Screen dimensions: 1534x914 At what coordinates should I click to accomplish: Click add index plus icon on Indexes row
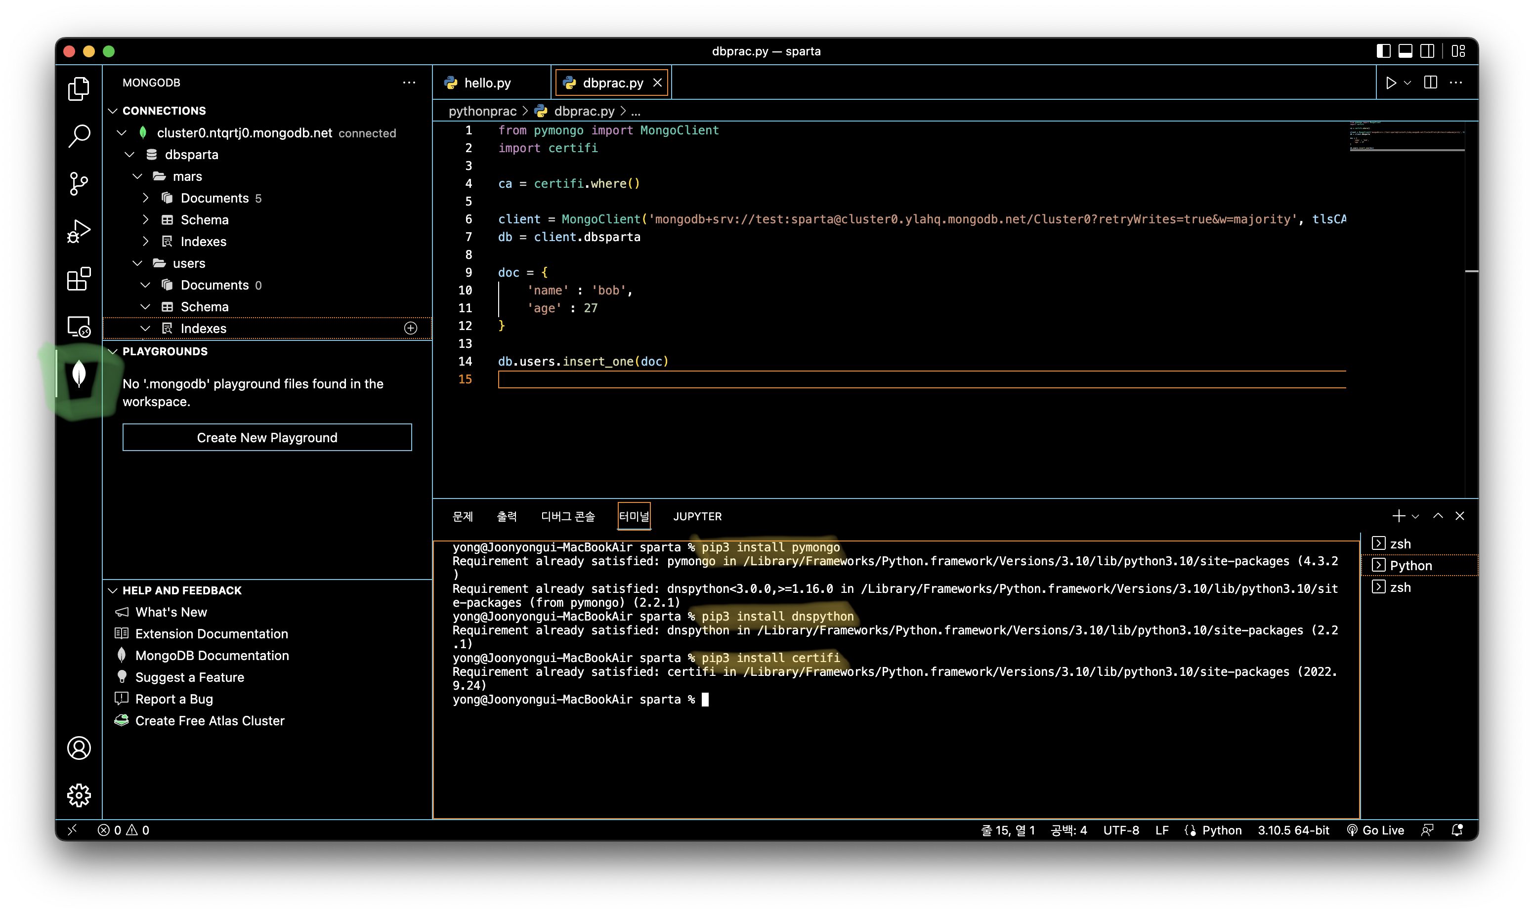coord(411,328)
